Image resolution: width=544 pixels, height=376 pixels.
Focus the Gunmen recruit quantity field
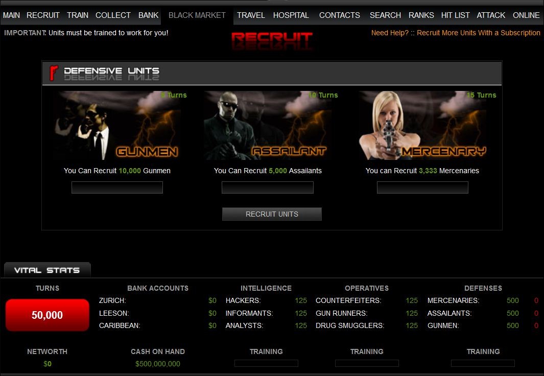(117, 187)
